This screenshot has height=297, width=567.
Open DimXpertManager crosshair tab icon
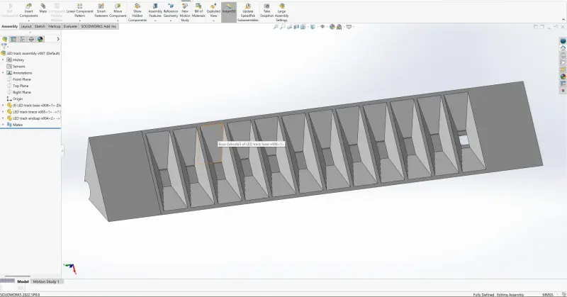point(31,39)
